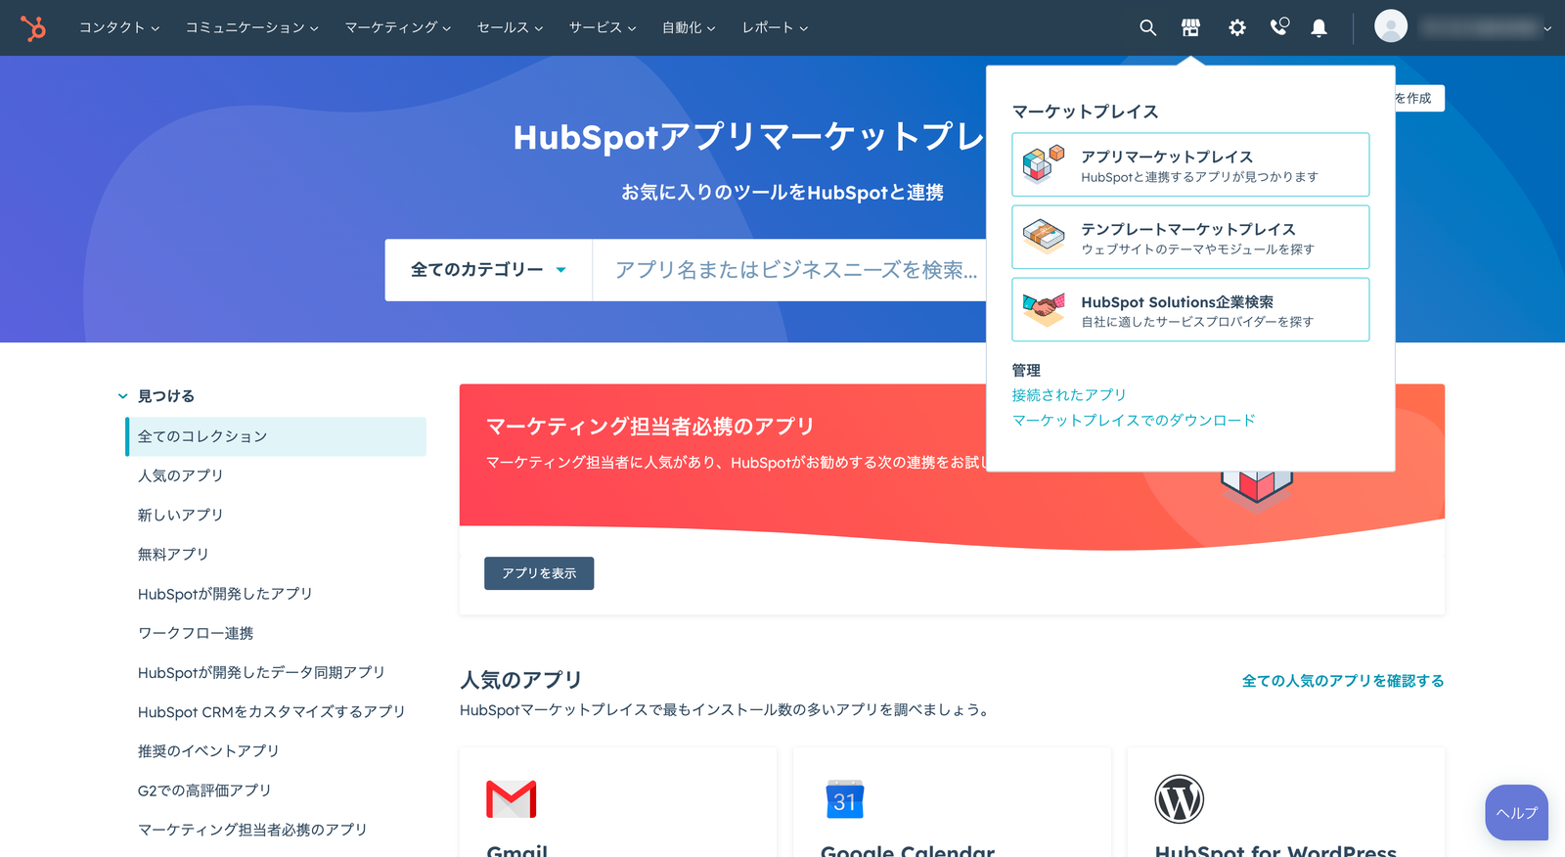Open notifications bell icon

1319,28
